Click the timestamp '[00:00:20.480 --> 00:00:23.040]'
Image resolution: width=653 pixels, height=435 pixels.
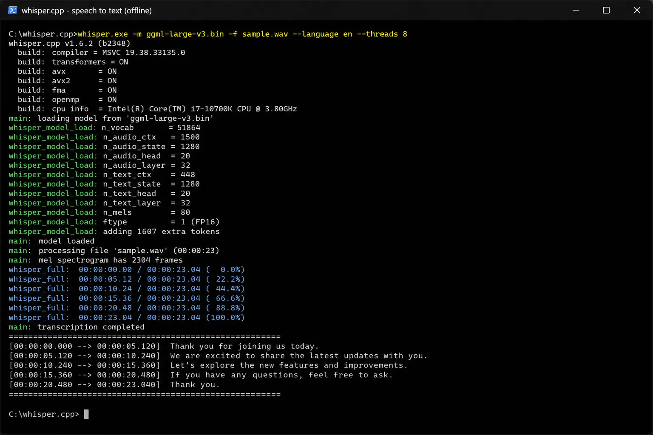[x=85, y=385]
